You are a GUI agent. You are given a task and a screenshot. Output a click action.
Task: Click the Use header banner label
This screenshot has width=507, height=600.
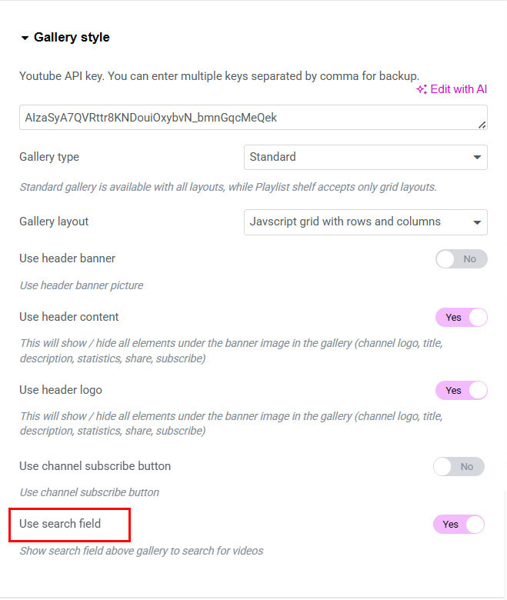[x=67, y=258]
